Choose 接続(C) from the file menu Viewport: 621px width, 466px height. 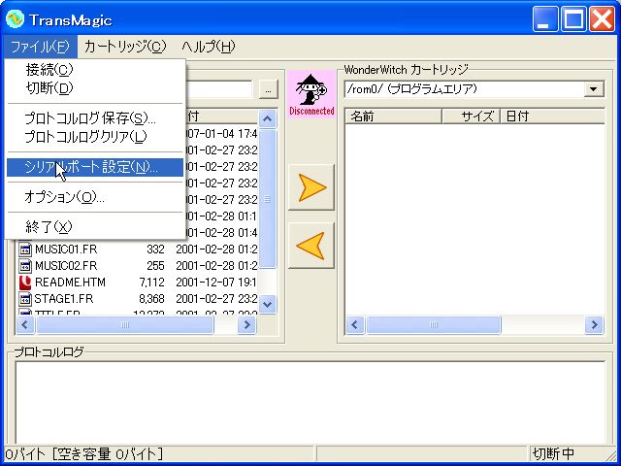click(95, 70)
